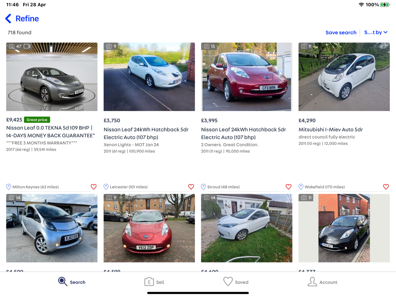Tap the pound-sign Sell icon
The image size is (396, 297).
[x=149, y=282]
